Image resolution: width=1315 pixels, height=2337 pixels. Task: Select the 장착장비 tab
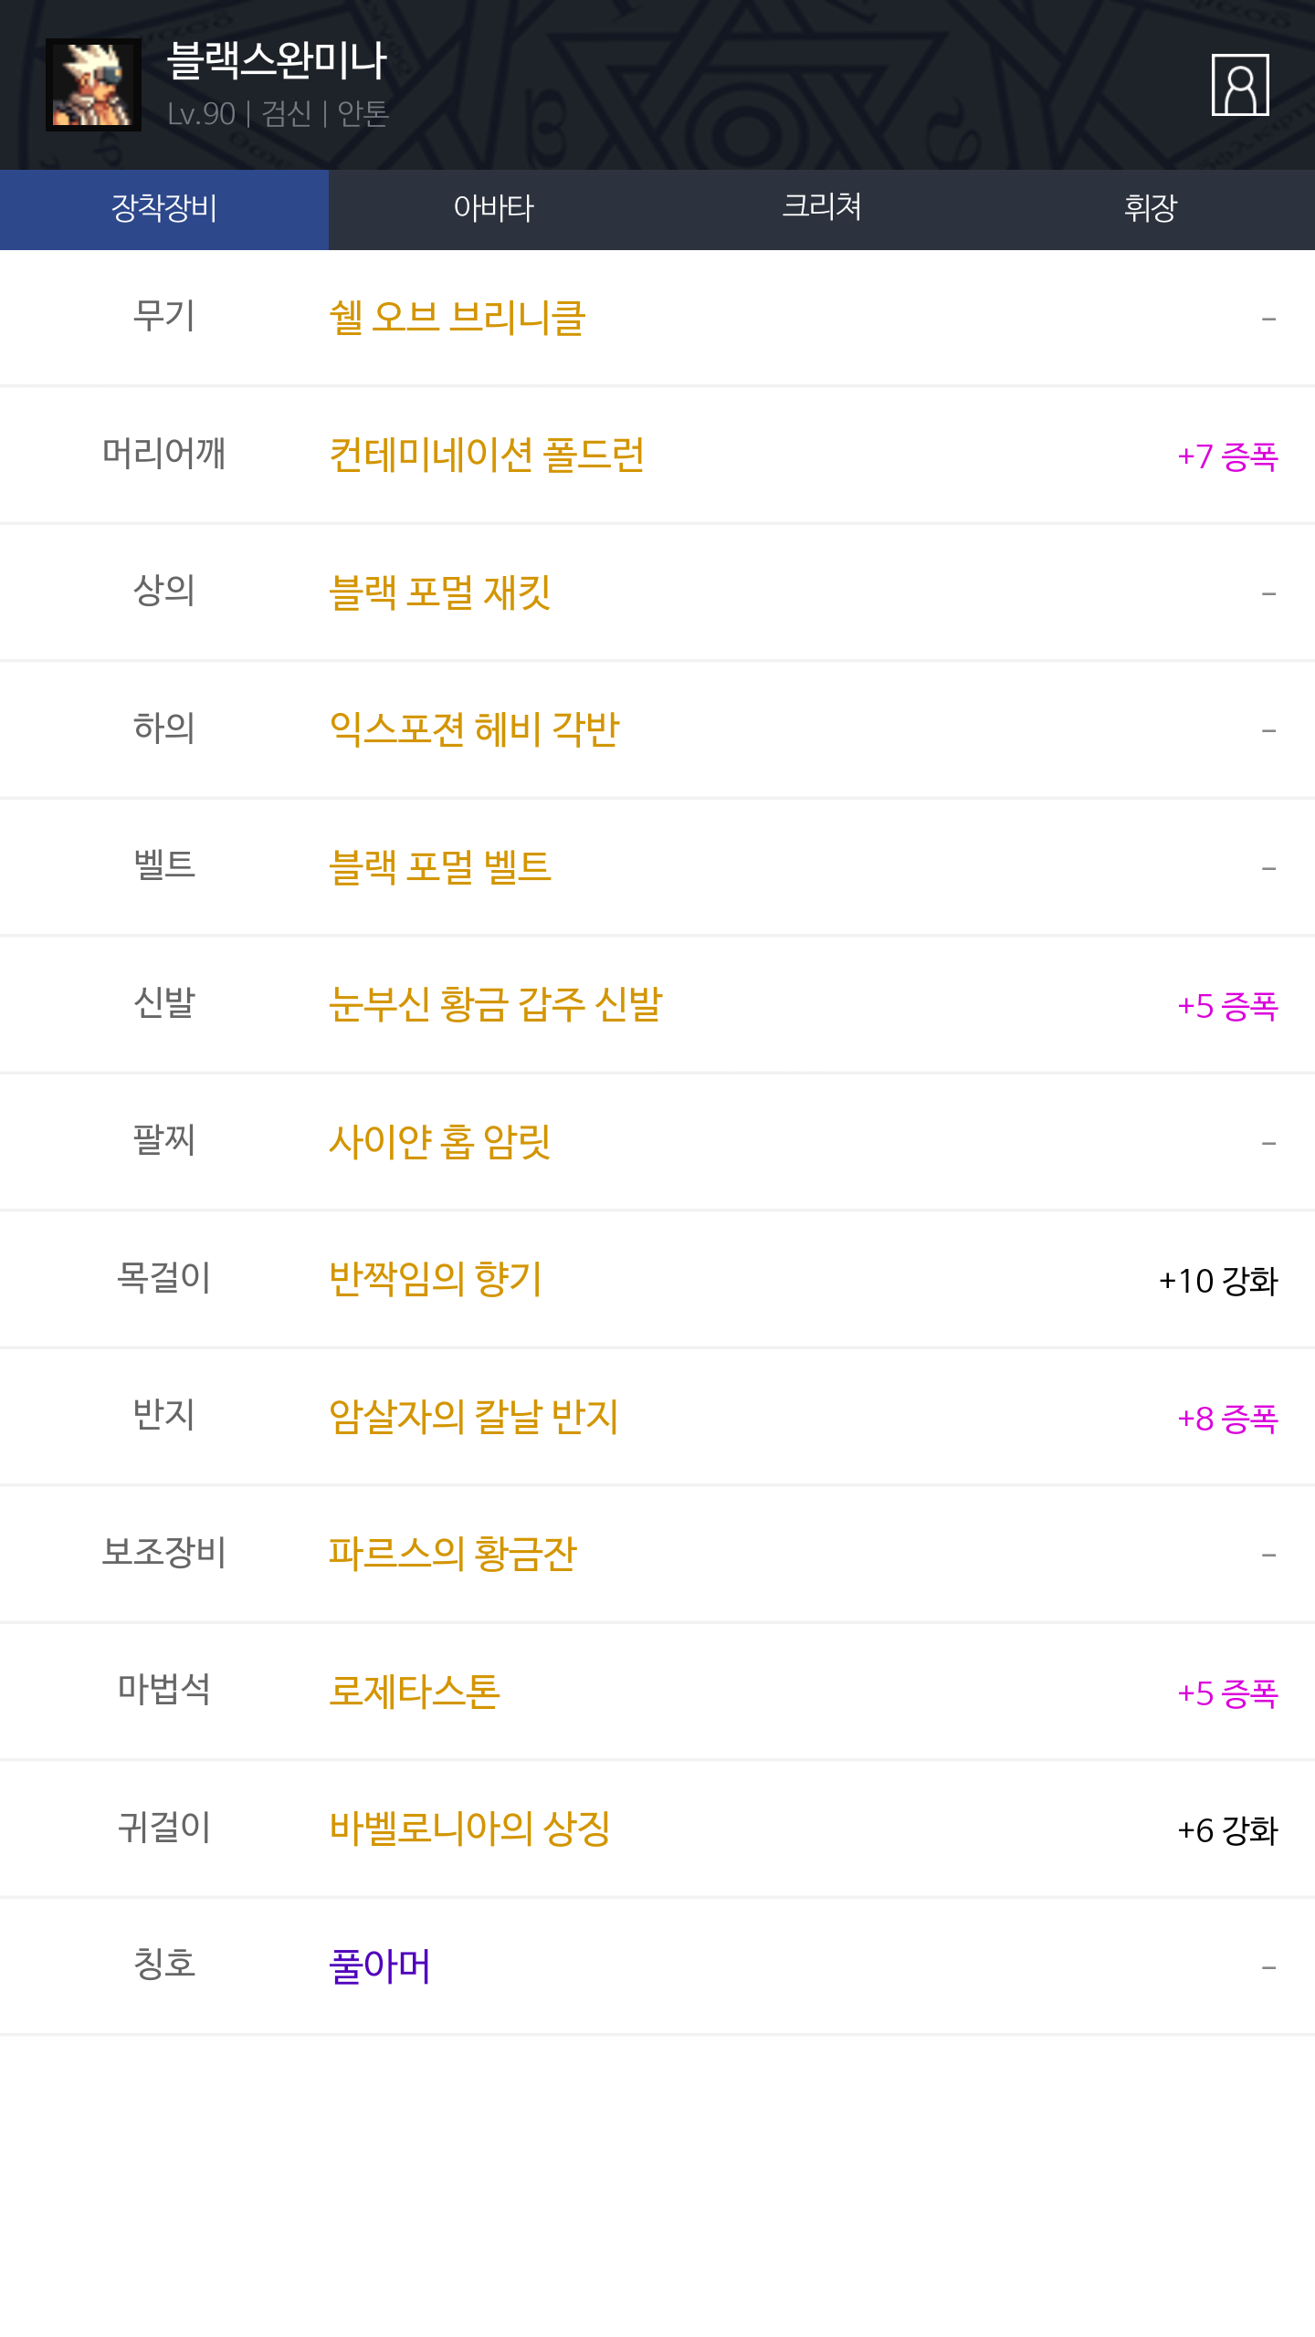[x=164, y=209]
